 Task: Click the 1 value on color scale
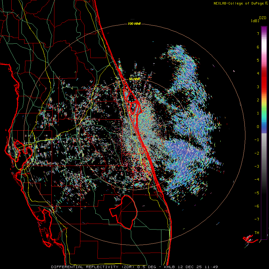[258, 113]
